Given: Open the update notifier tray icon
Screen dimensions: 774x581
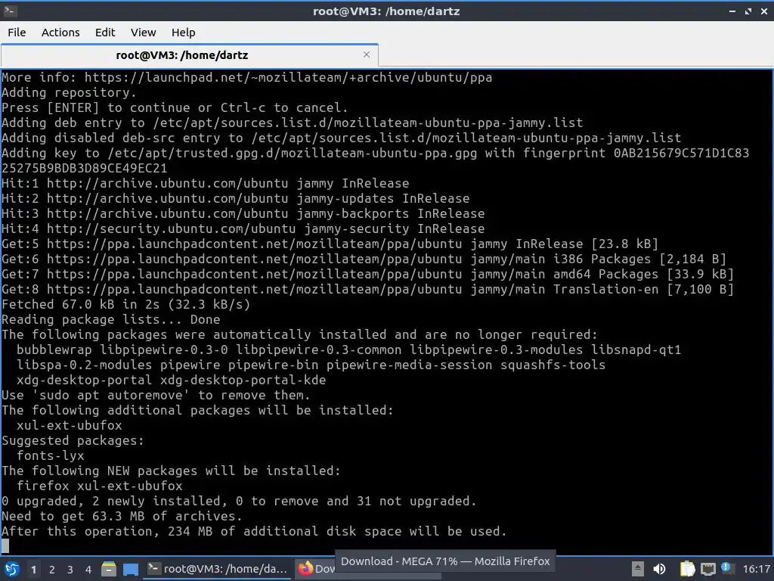Looking at the screenshot, I should click(726, 567).
